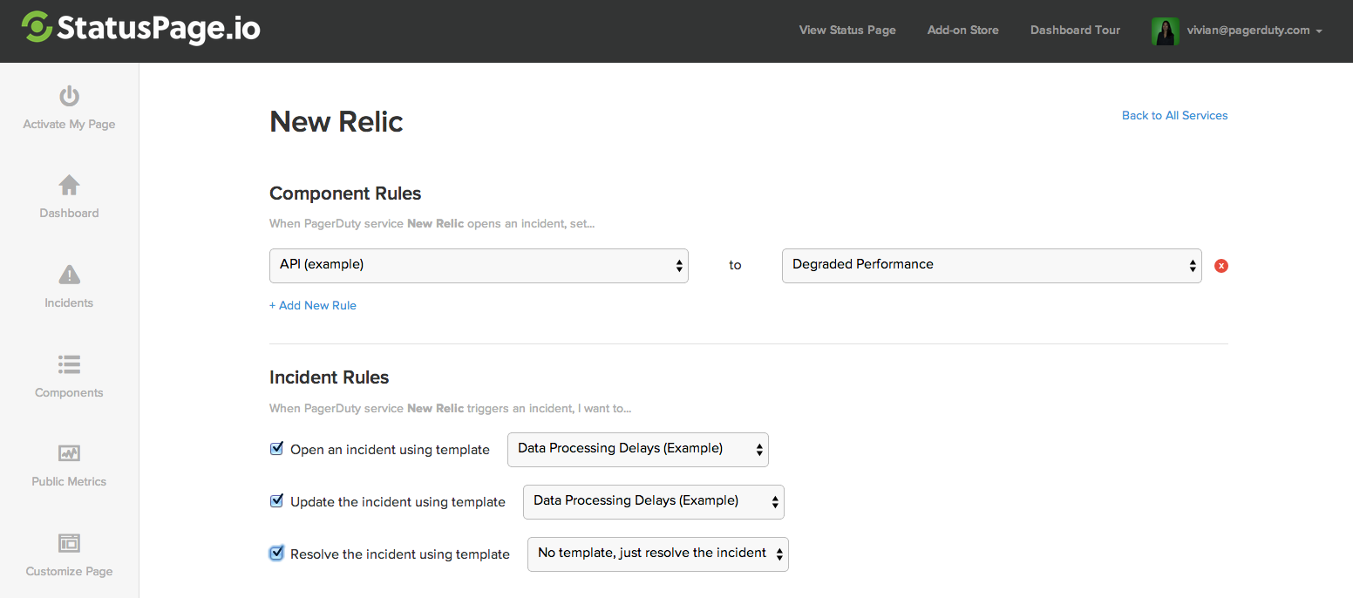
Task: Disable Resolve the incident using template checkbox
Action: [x=277, y=554]
